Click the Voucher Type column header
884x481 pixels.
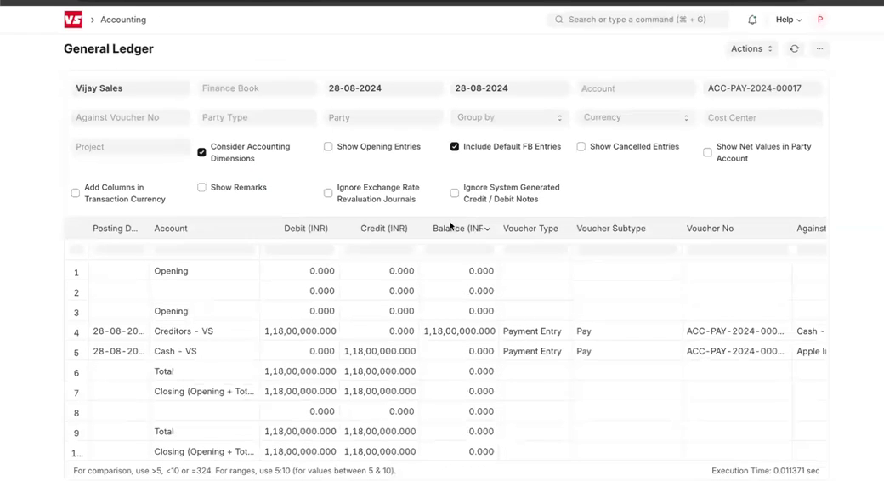click(x=530, y=229)
